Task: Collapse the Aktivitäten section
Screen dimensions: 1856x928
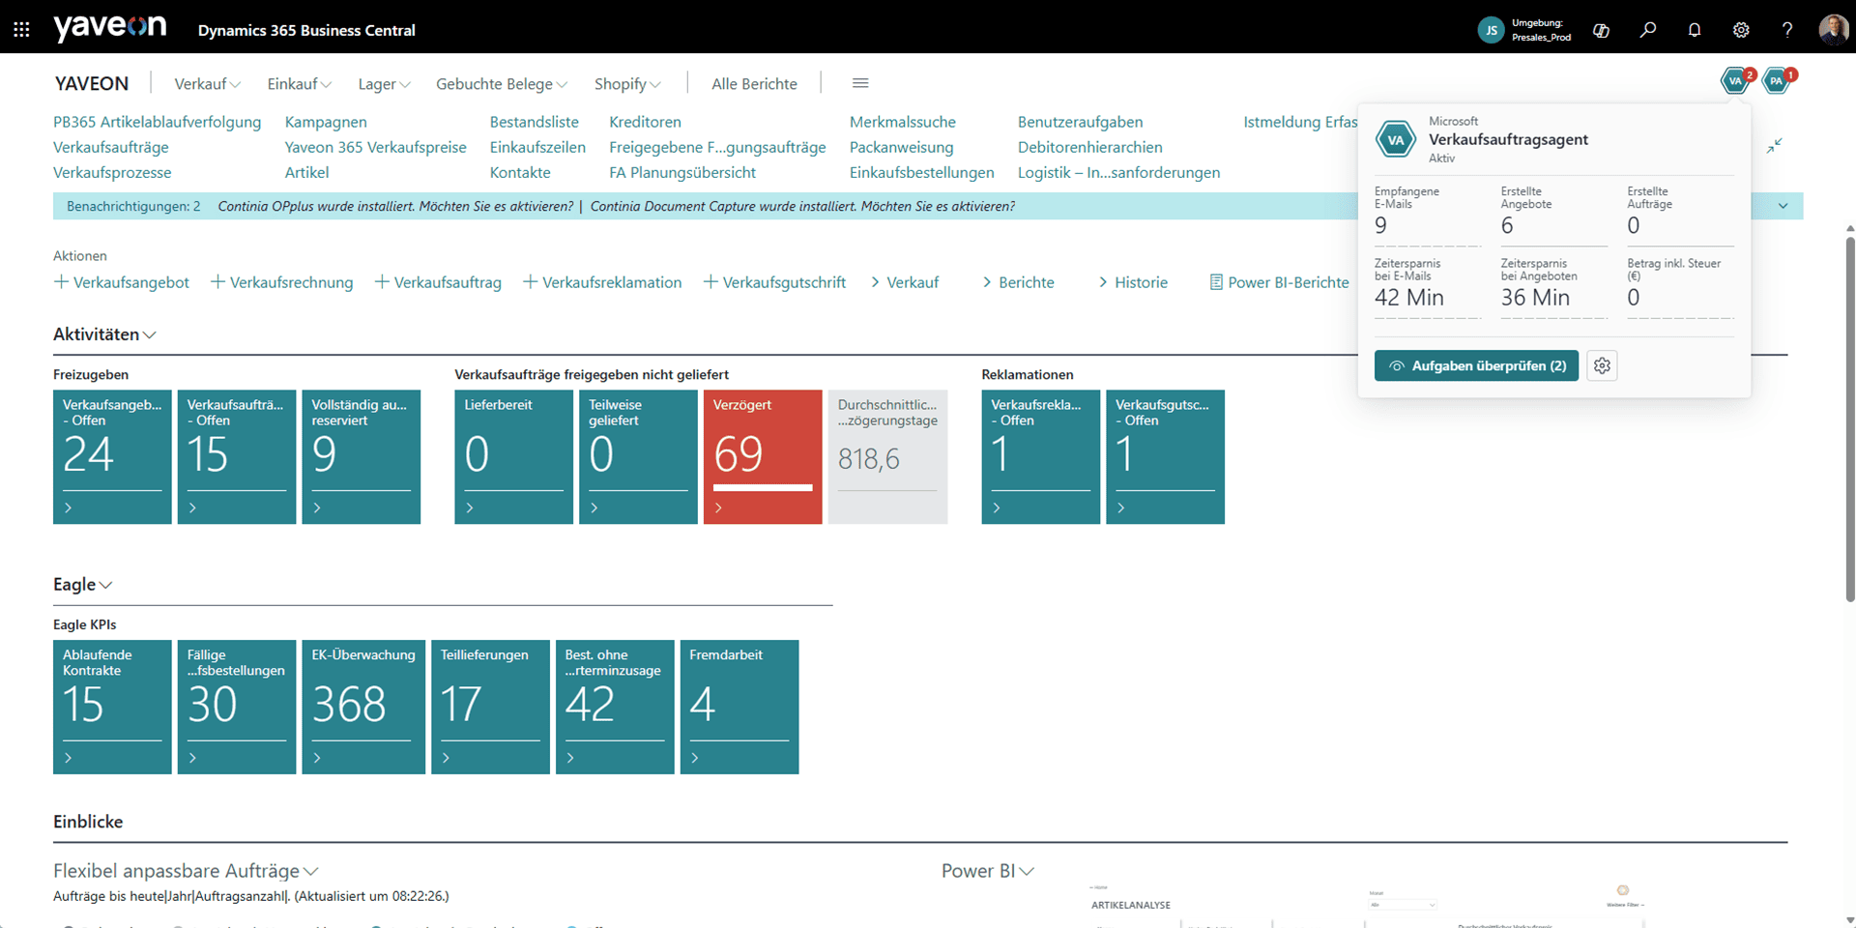Action: click(104, 334)
